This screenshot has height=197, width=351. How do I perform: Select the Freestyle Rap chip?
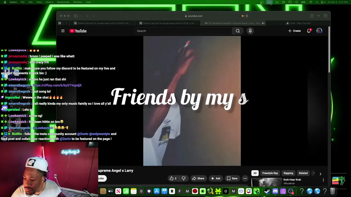270,173
